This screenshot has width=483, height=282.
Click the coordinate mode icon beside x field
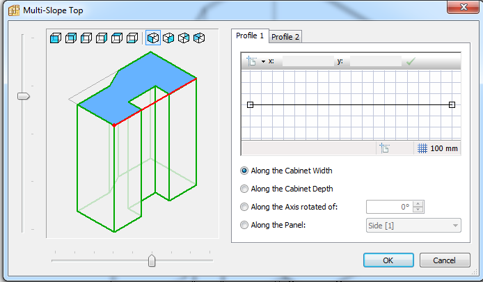(252, 61)
